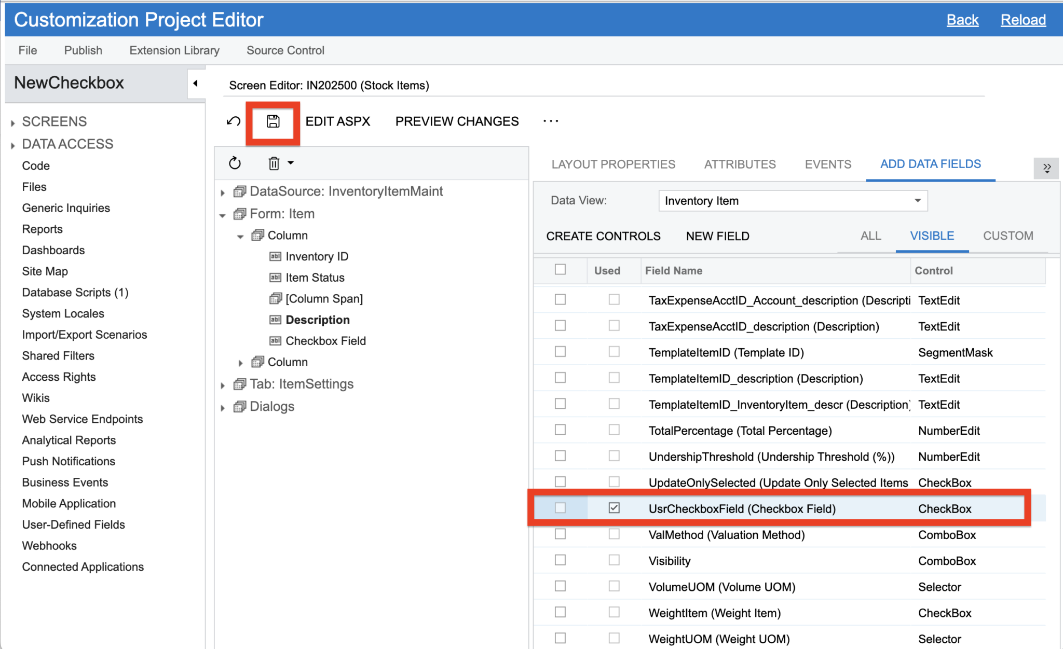Image resolution: width=1063 pixels, height=649 pixels.
Task: Open the Publish menu
Action: pos(83,50)
